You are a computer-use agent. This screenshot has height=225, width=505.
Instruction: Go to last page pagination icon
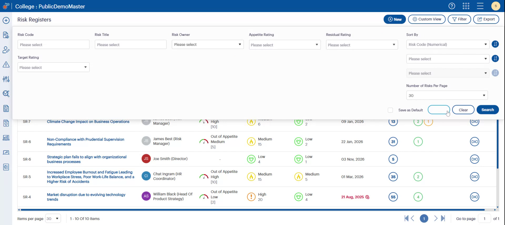[443, 218]
